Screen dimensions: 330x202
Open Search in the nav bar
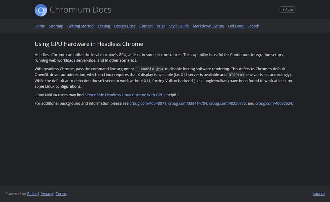[253, 26]
